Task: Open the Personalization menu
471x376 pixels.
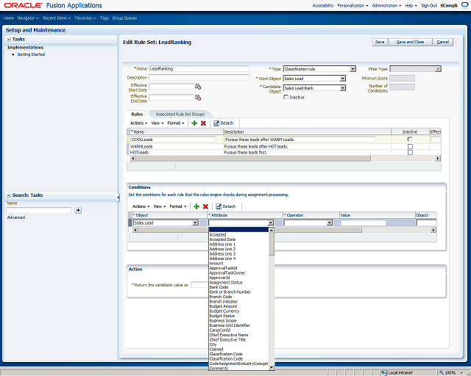Action: [353, 5]
